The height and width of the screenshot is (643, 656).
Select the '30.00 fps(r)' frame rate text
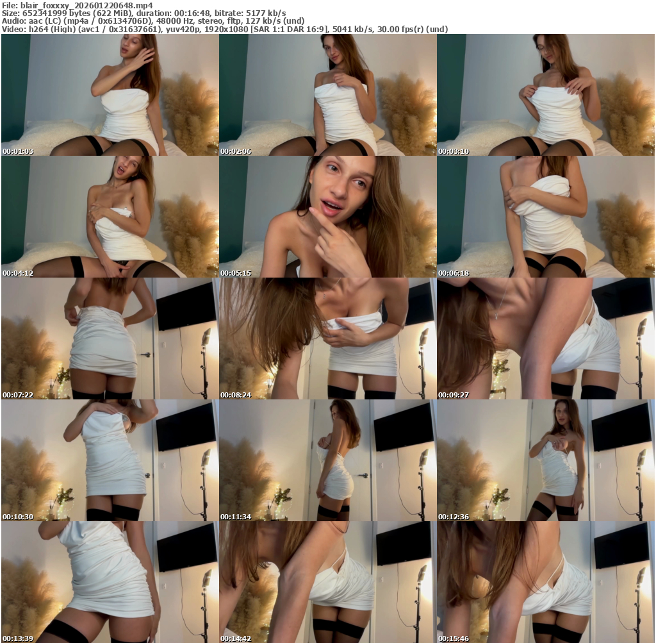point(401,29)
